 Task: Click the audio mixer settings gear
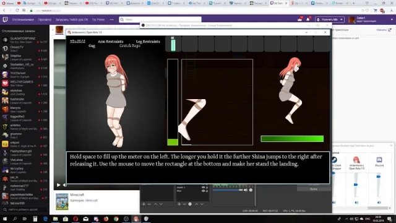tap(251, 190)
